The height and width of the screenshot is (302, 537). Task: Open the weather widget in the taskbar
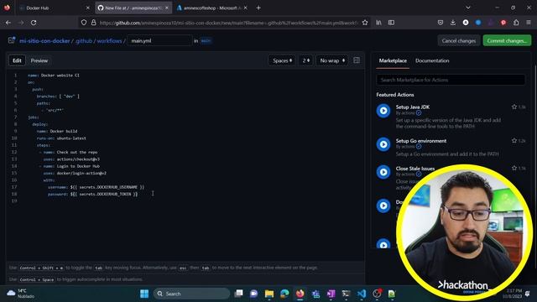pyautogui.click(x=20, y=294)
